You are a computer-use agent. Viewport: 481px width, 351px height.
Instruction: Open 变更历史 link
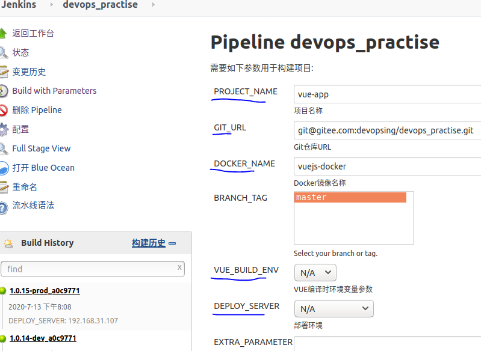pos(29,72)
